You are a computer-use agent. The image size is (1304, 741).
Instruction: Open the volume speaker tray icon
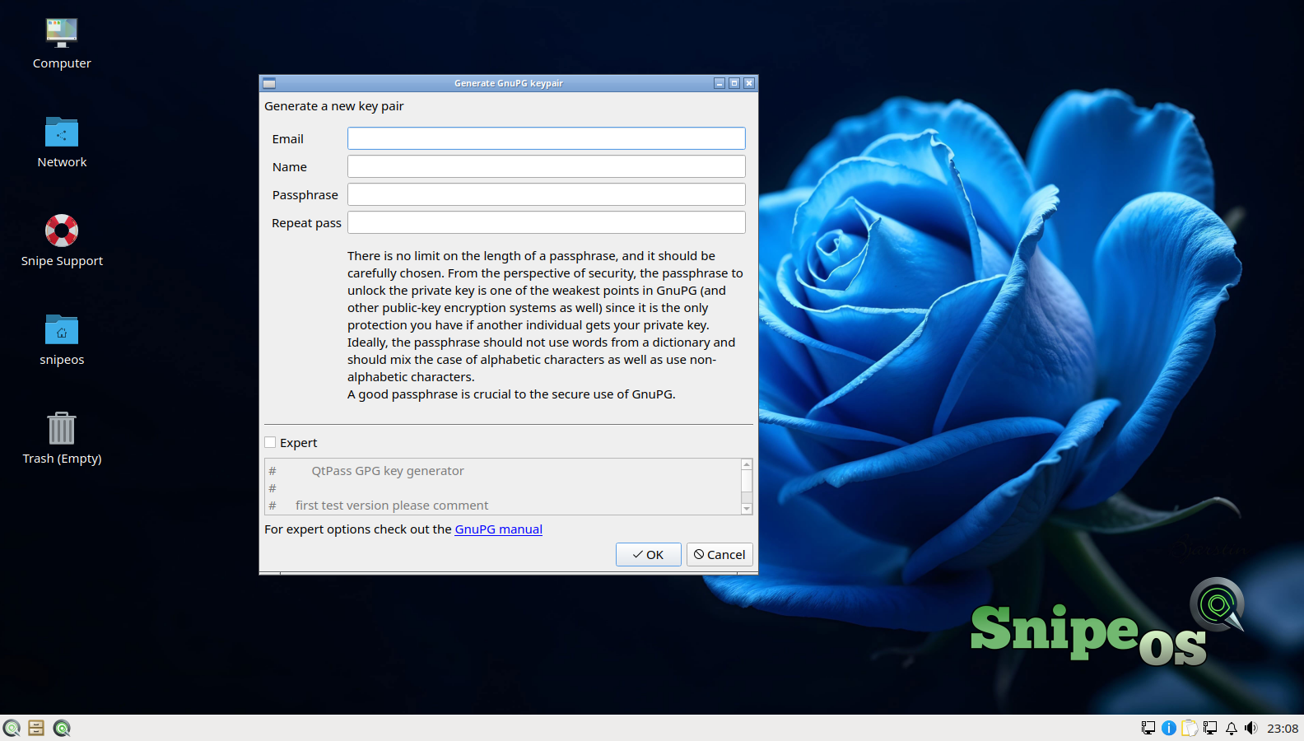pos(1251,728)
